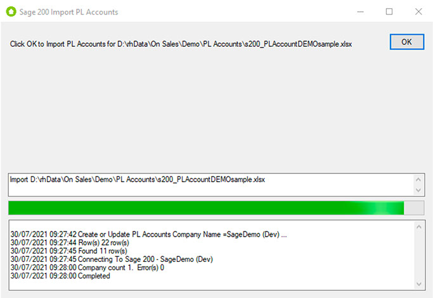The height and width of the screenshot is (298, 433).
Task: Click the green Sage app icon in title bar
Action: [11, 11]
